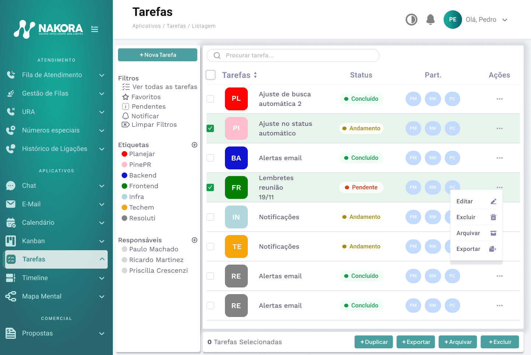Check the IN Notificações row checkbox
Screen dimensions: 531x355
[210, 217]
